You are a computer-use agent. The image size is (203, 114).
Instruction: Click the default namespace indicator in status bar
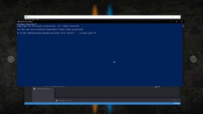(177, 104)
